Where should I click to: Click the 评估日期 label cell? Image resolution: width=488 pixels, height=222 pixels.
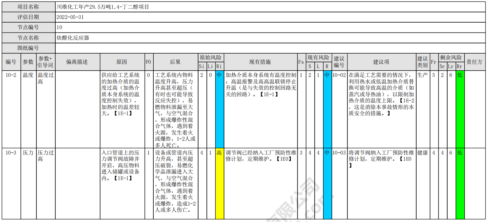pyautogui.click(x=28, y=17)
